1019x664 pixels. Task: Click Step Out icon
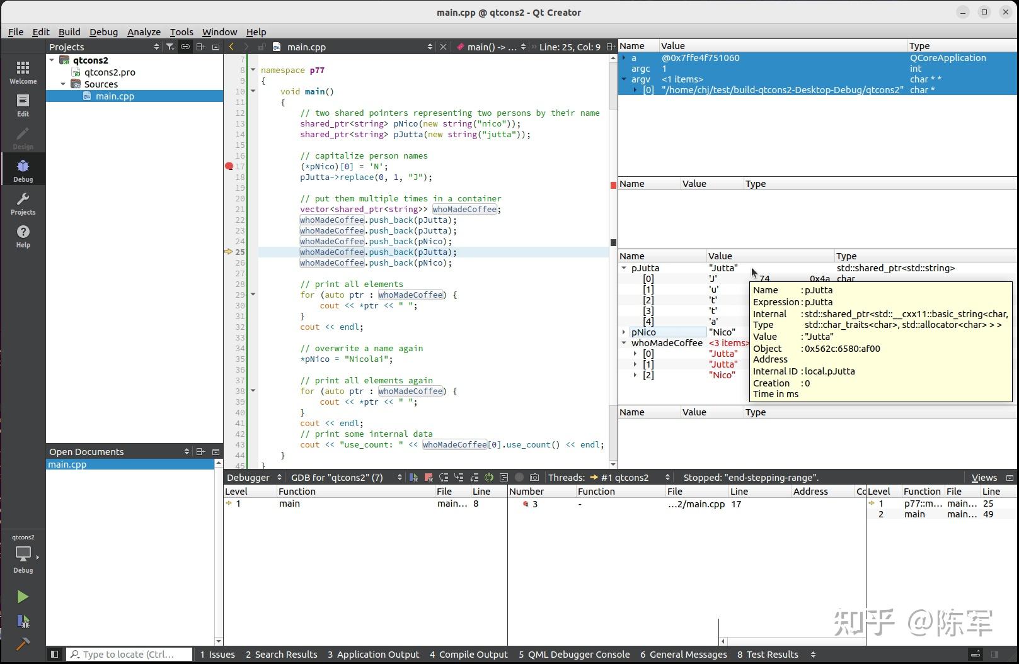click(x=474, y=478)
